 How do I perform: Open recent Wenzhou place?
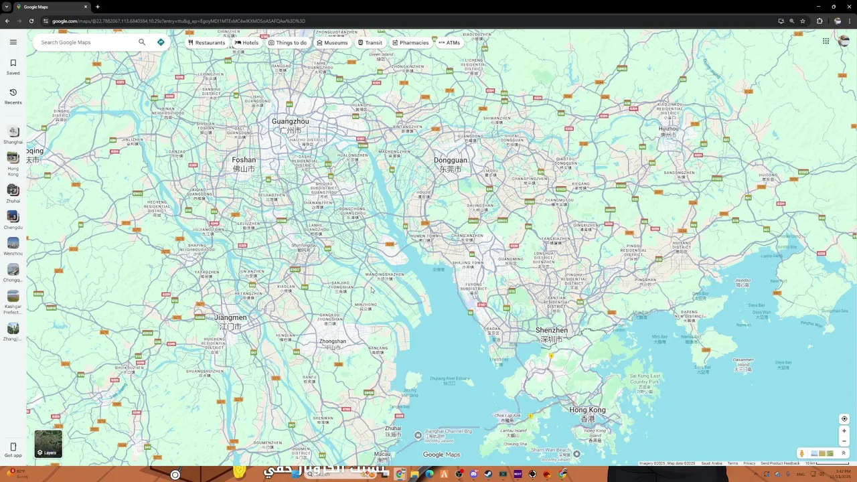[x=13, y=246]
